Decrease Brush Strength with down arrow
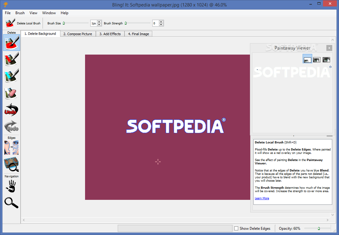Viewport: 339px width, 235px height. coord(161,25)
